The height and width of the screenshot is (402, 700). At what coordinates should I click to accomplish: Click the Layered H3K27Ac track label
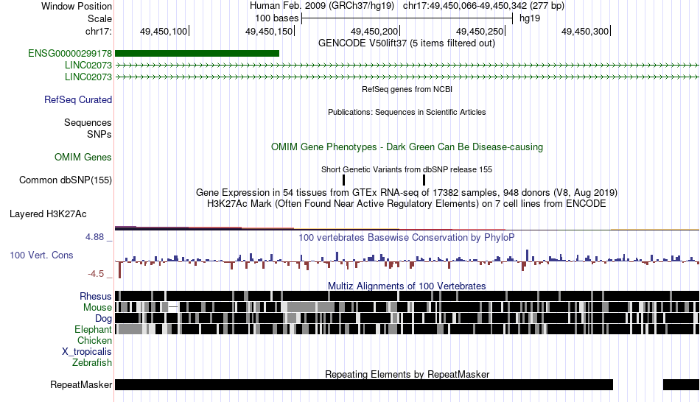point(48,214)
